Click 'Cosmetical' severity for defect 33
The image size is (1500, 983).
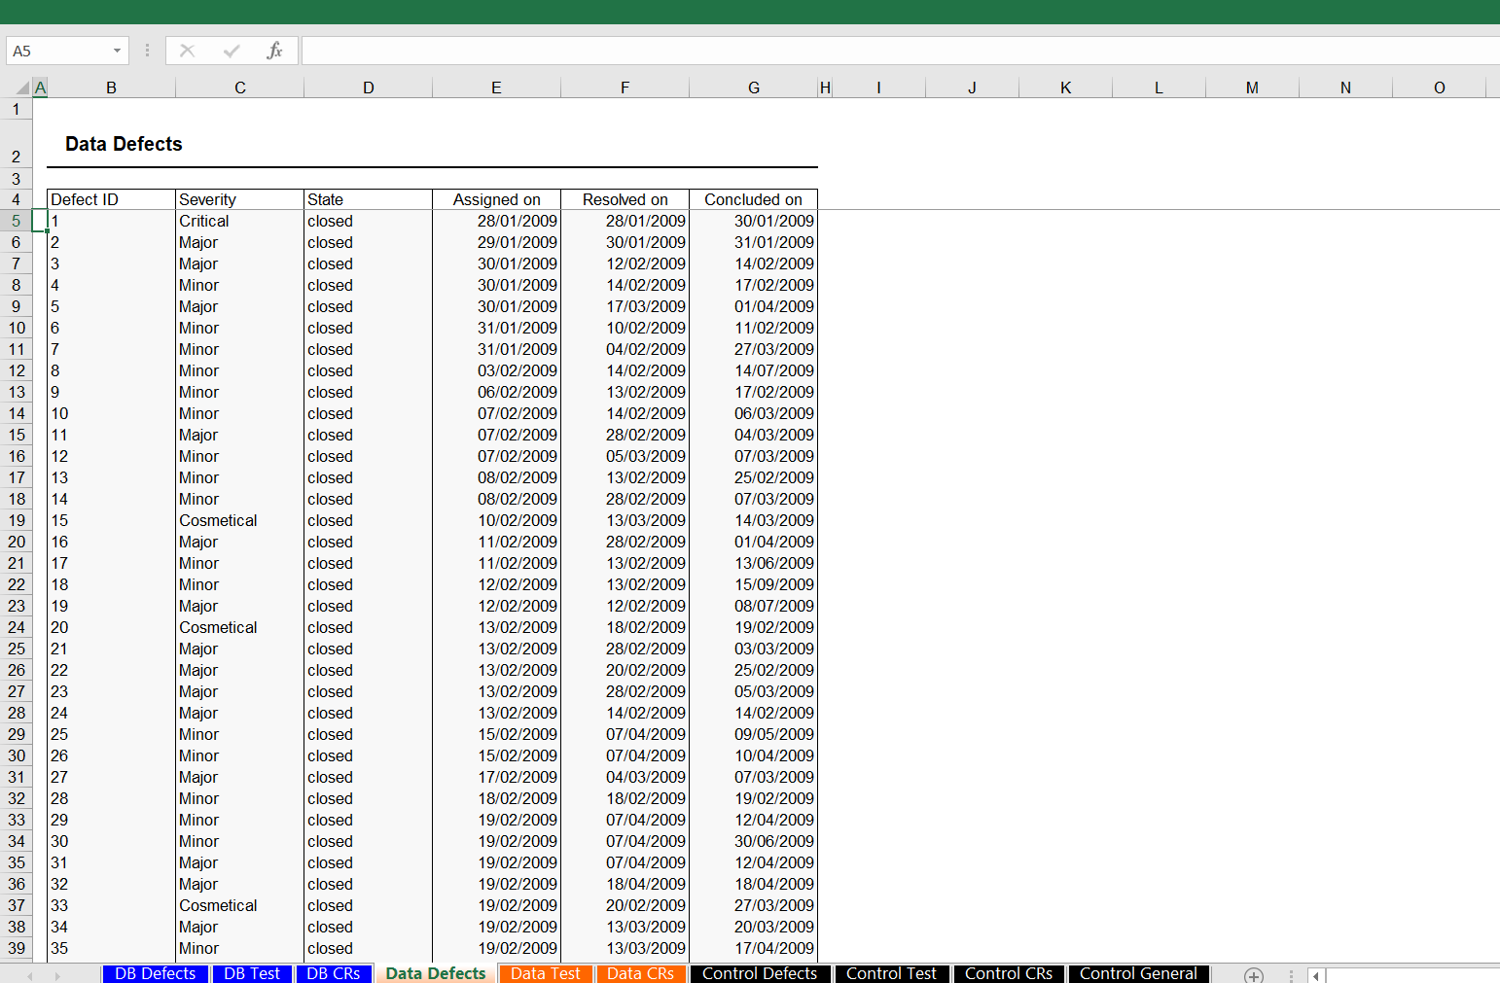[x=240, y=905]
